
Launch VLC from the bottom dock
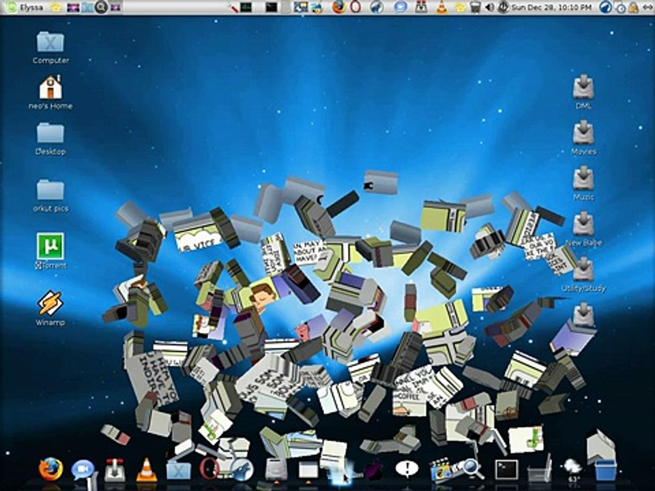[x=147, y=469]
